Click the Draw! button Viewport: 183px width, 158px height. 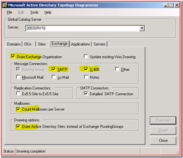click(163, 131)
